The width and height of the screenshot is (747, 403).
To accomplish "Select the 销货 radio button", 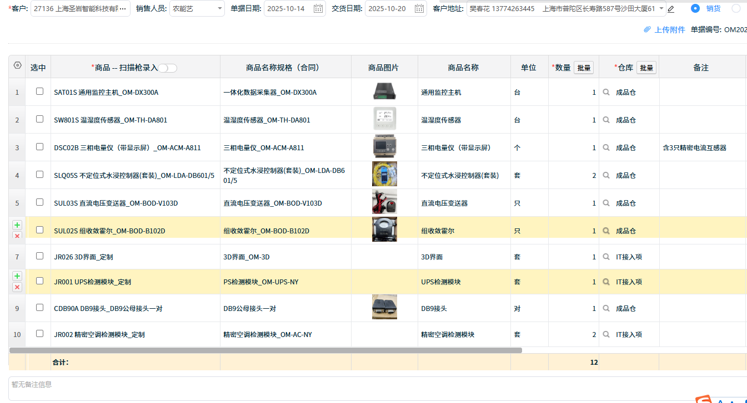I will 695,8.
